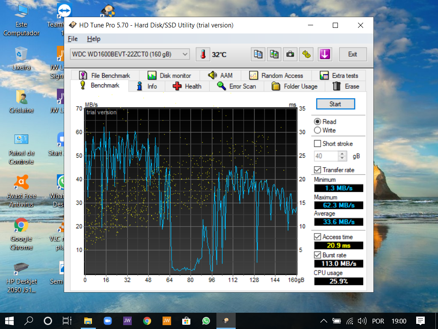Switch to the Disk monitor tab

(169, 75)
